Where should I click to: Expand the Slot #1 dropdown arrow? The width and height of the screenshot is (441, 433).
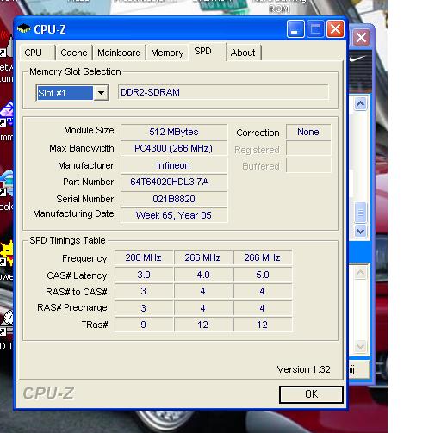point(101,93)
